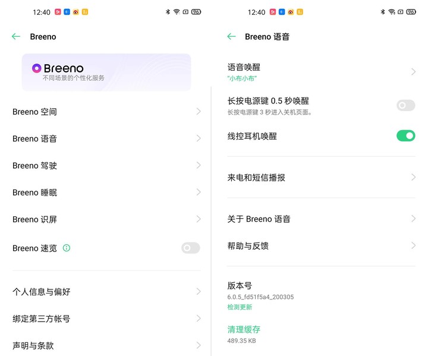
Task: Tap the purple Breeno logo icon
Action: 37,68
